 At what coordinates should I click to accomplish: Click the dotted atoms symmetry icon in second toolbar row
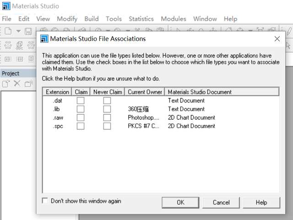pyautogui.click(x=8, y=45)
